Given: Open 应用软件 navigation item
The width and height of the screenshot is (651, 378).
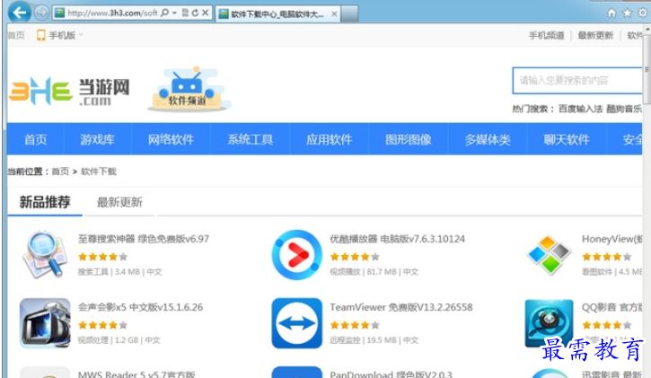Looking at the screenshot, I should (x=330, y=139).
